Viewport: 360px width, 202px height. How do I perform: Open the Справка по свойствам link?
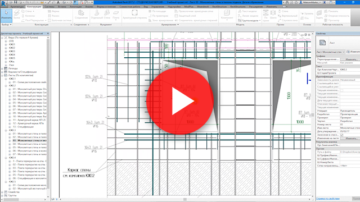327,199
